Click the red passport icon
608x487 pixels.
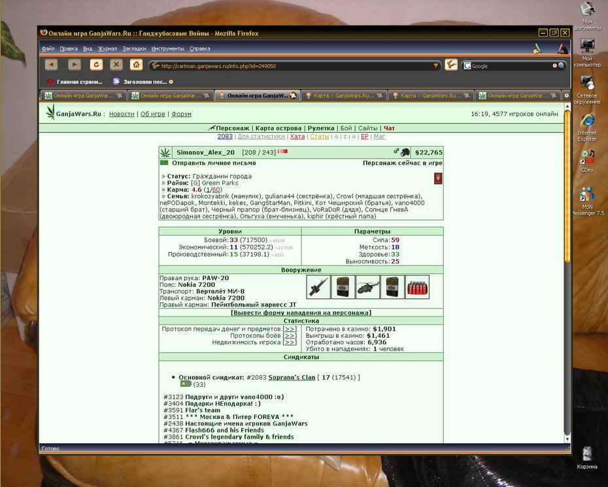pyautogui.click(x=438, y=179)
